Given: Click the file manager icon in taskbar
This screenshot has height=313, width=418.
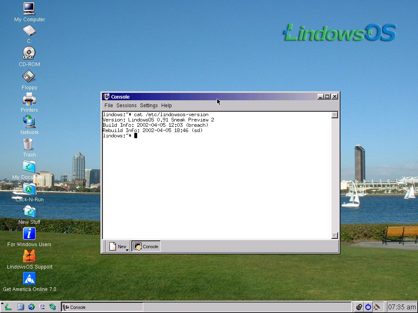Looking at the screenshot, I should point(20,307).
